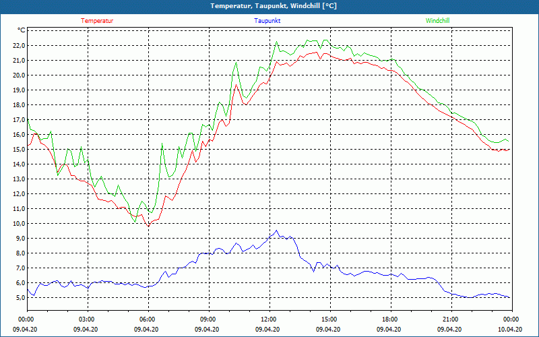Click the 7,0 y-axis value
Screen dimensions: 539x337
21,268
